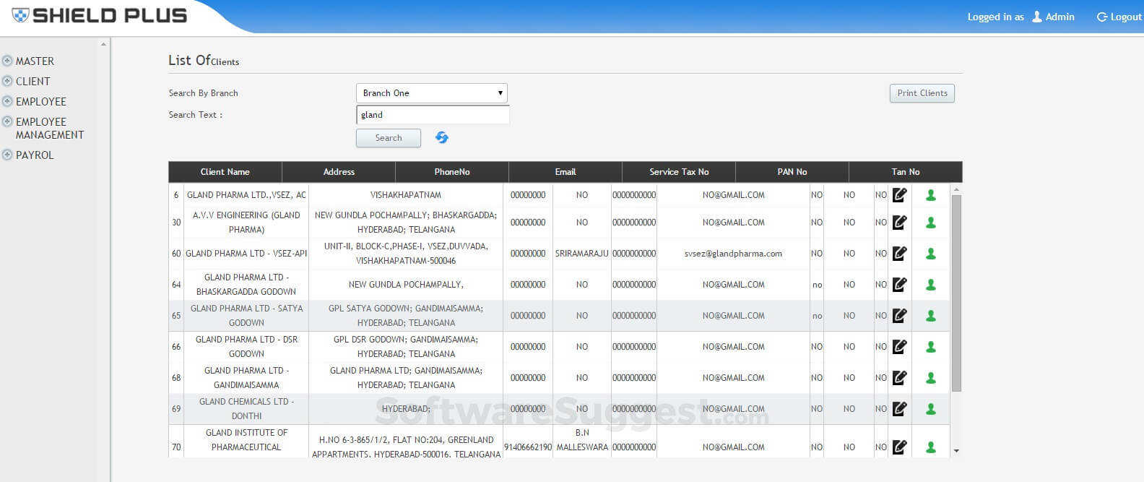Image resolution: width=1144 pixels, height=482 pixels.
Task: Select the EMPLOYEE menu item
Action: pyautogui.click(x=40, y=102)
